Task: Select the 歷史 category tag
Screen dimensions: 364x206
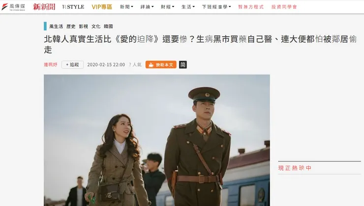Action: tap(71, 26)
